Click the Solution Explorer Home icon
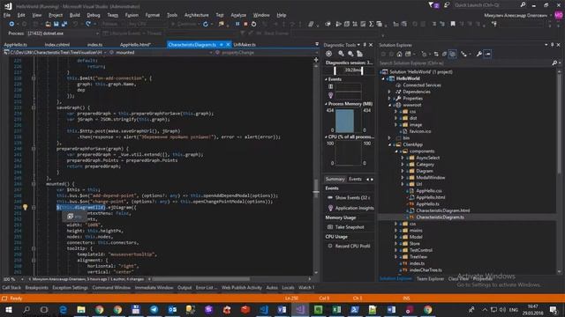The image size is (565, 317). tap(399, 54)
